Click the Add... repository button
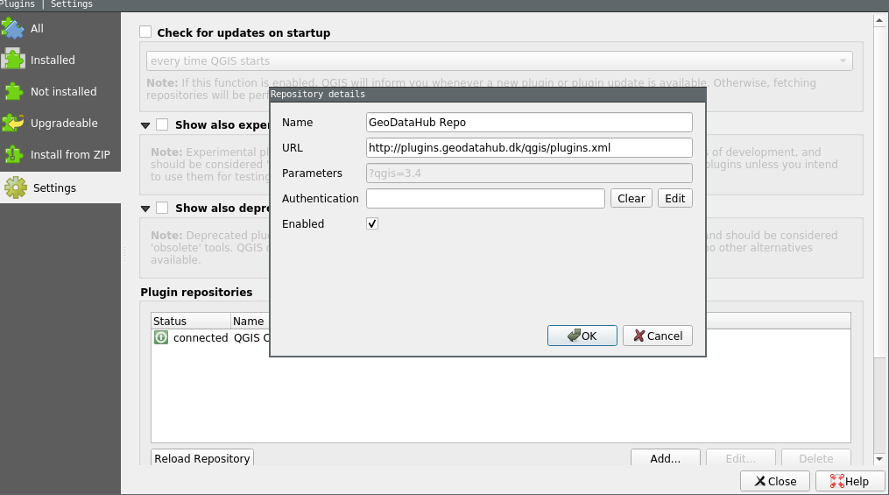This screenshot has width=889, height=495. (x=665, y=458)
